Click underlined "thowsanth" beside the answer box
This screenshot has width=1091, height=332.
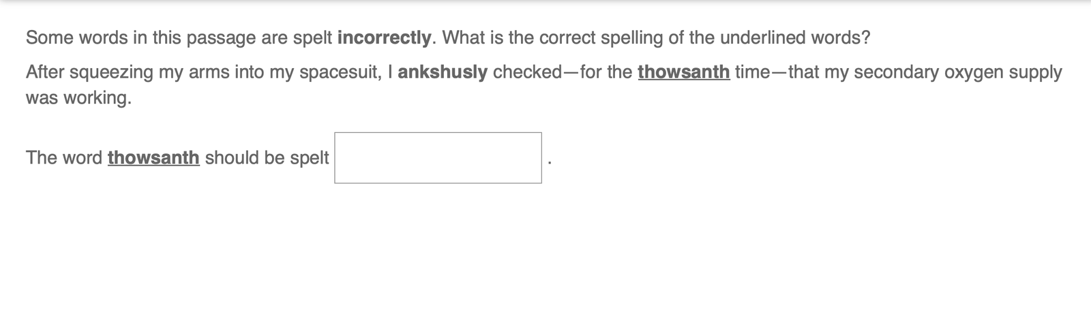[153, 157]
